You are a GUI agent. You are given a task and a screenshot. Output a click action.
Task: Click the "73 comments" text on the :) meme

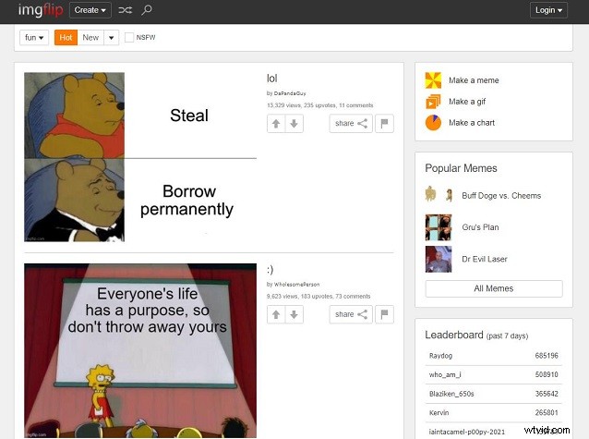[353, 297]
